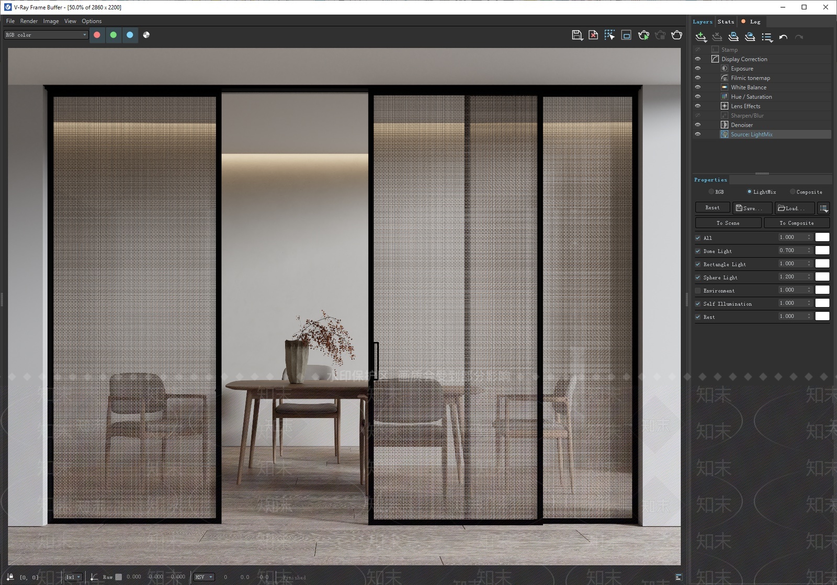This screenshot has width=837, height=585.
Task: Open the layer list options dropdown icon
Action: tap(767, 37)
